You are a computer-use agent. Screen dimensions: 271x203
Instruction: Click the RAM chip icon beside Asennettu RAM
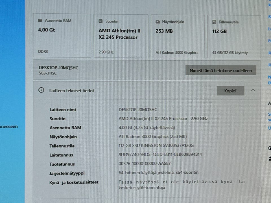[40, 21]
